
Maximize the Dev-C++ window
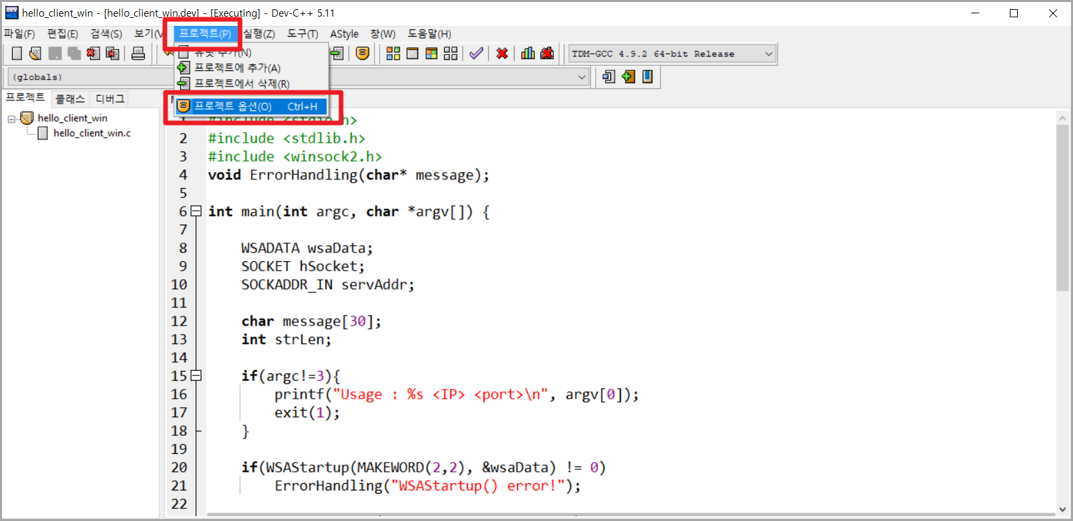point(1014,13)
